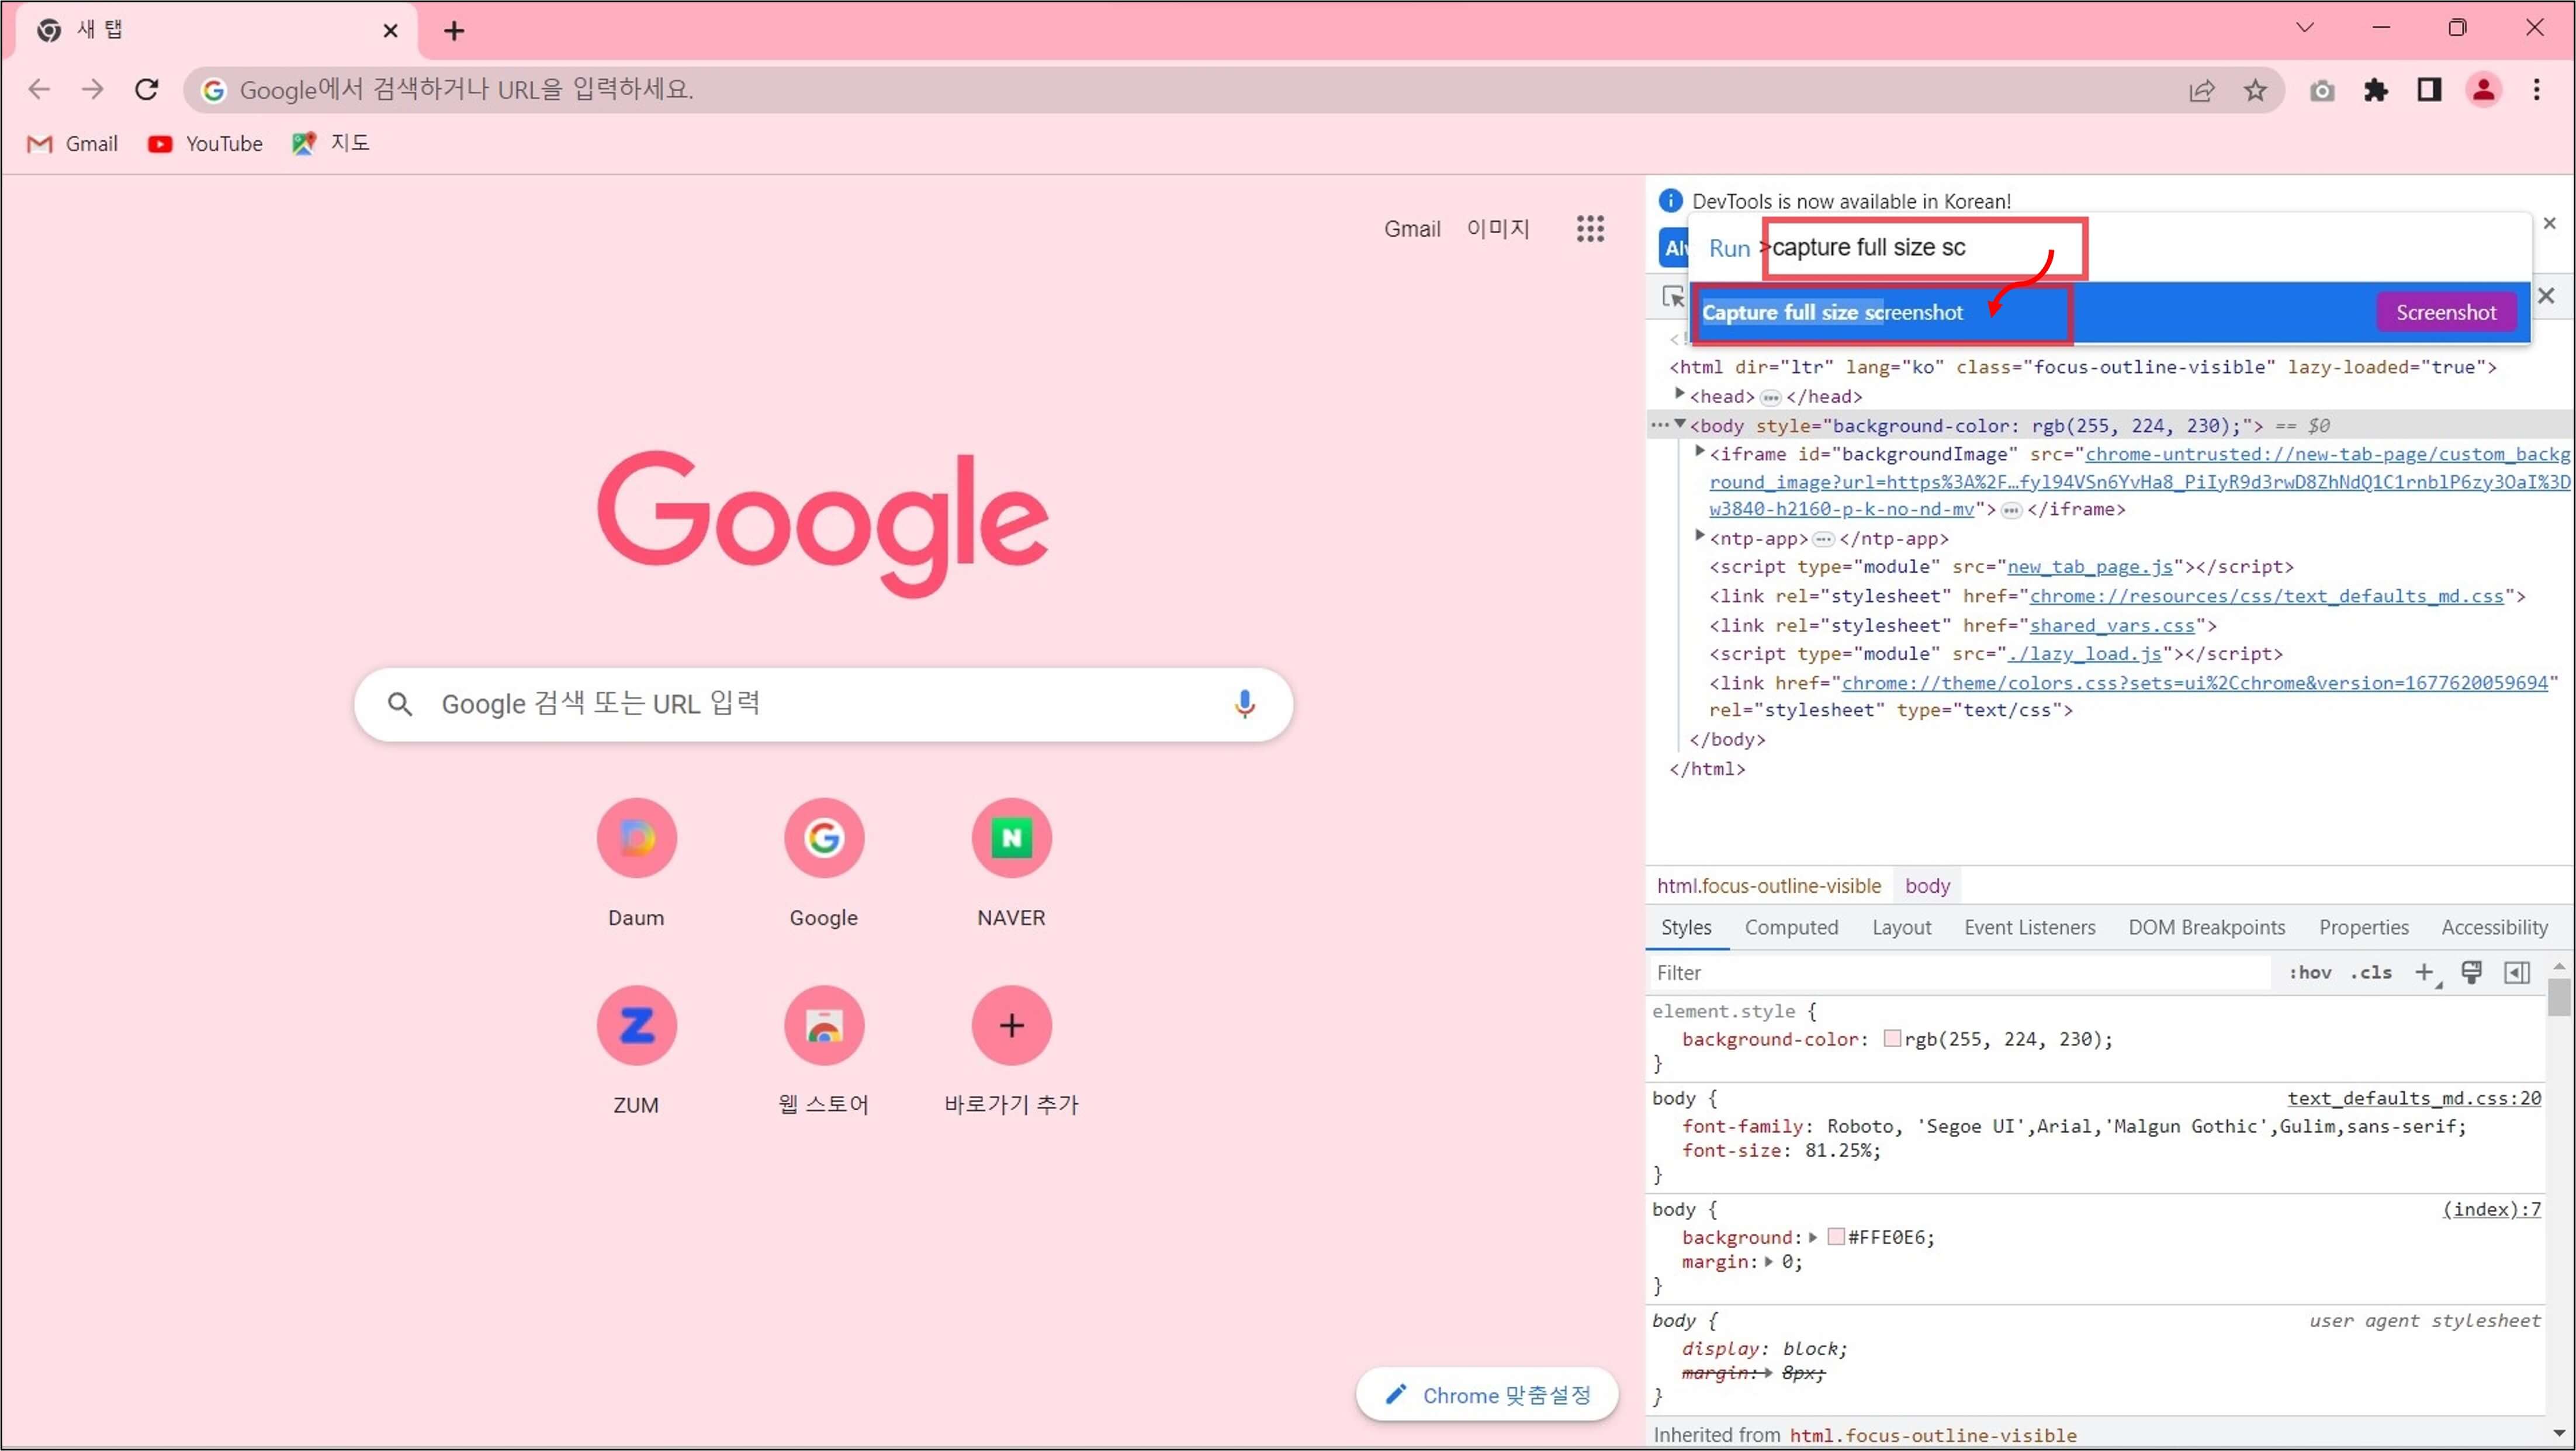Click the Google apps grid icon
Screen dimensions: 2576x1451
pyautogui.click(x=1590, y=229)
